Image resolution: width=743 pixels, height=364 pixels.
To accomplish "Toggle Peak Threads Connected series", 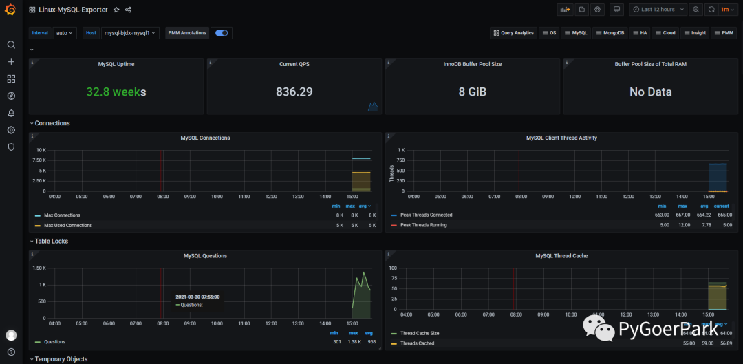I will point(426,215).
